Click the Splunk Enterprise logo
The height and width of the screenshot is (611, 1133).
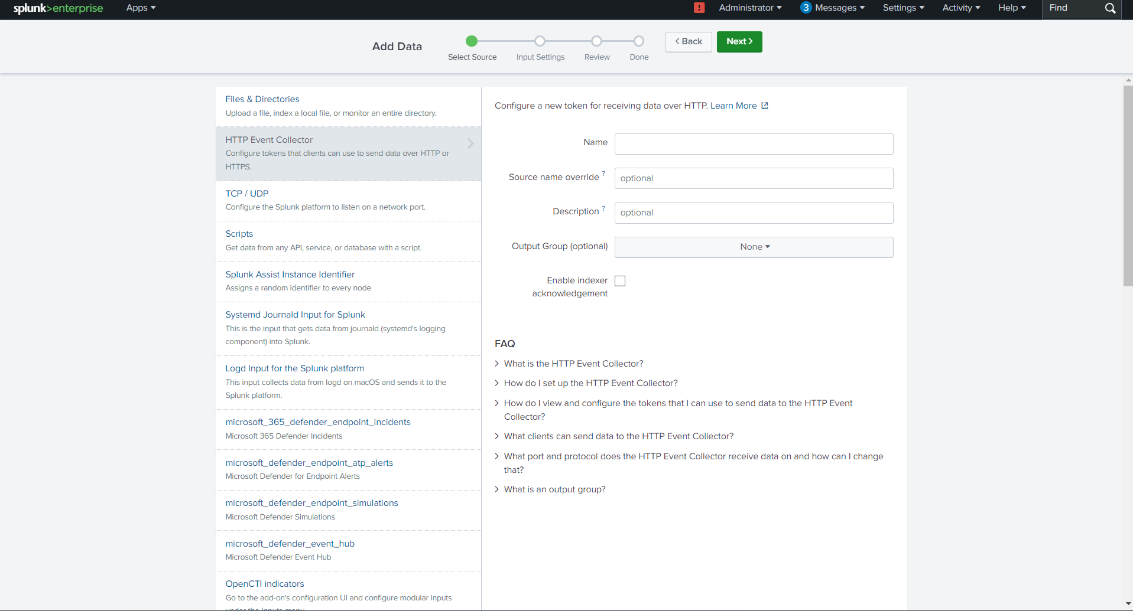pyautogui.click(x=58, y=8)
